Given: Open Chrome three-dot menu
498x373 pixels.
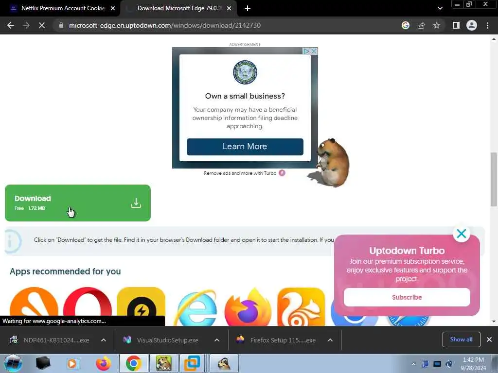Looking at the screenshot, I should pos(487,25).
